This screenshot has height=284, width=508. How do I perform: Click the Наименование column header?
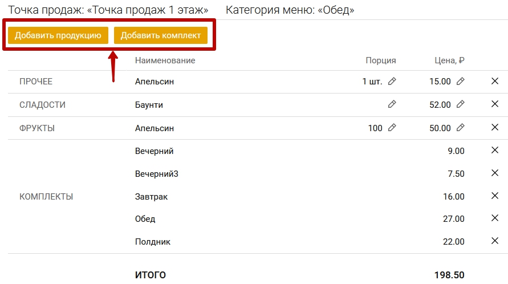[x=165, y=60]
